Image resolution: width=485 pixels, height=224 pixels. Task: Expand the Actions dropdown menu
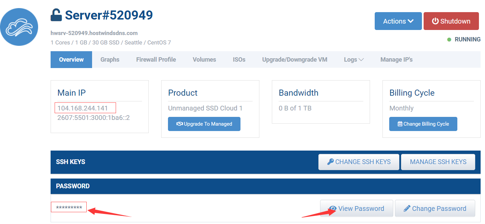pyautogui.click(x=398, y=21)
